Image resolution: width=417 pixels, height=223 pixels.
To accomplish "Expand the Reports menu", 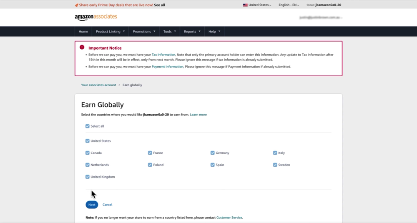I will point(192,31).
